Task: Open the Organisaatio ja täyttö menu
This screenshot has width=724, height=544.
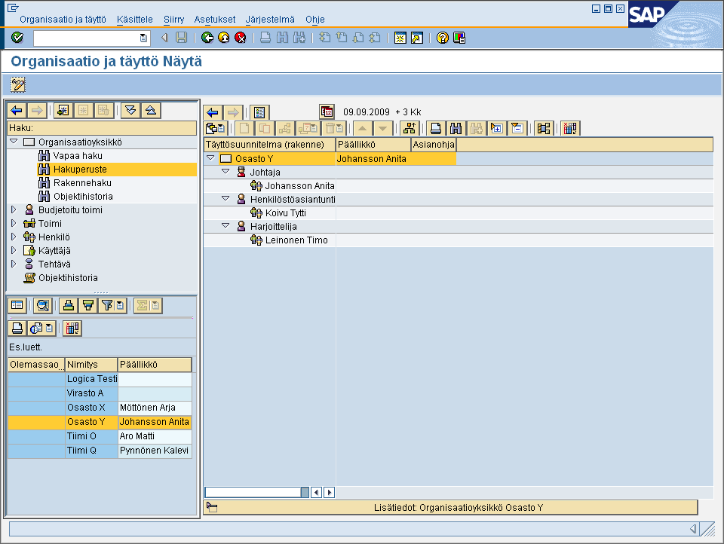Action: point(63,20)
